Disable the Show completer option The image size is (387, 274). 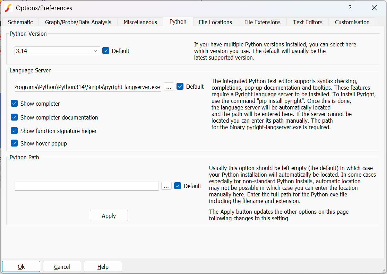(x=14, y=103)
